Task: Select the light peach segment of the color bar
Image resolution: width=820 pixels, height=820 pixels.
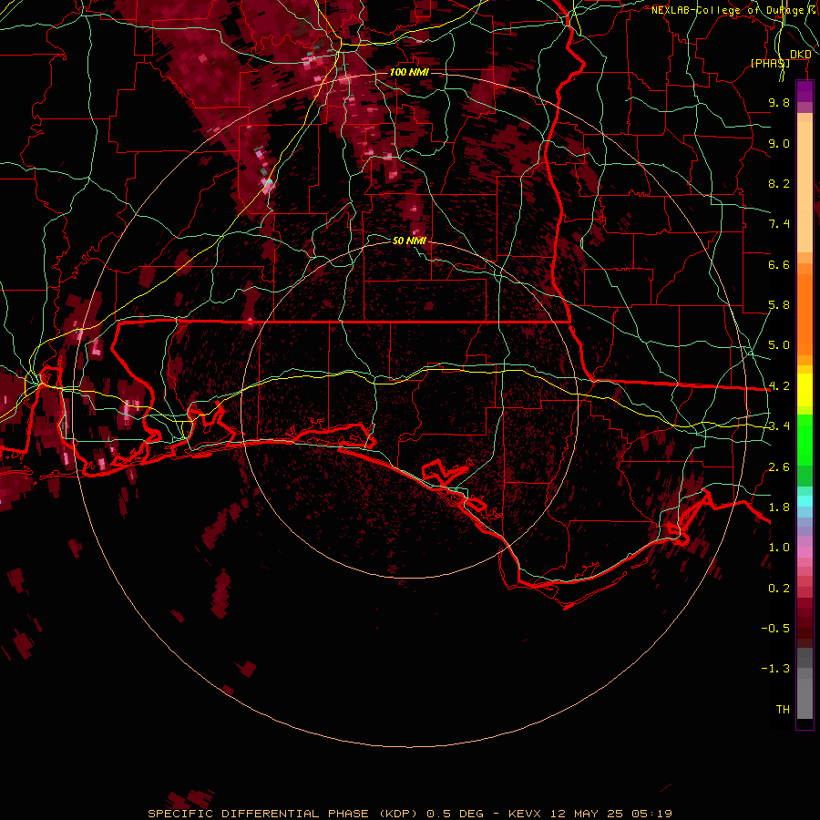Action: 805,189
